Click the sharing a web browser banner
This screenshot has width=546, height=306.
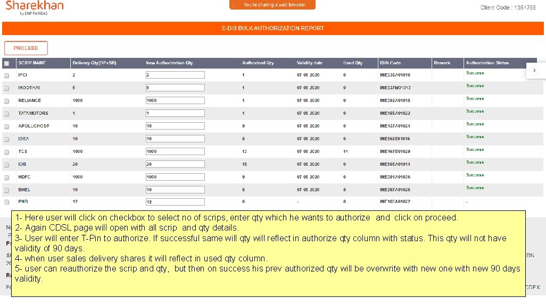272,5
